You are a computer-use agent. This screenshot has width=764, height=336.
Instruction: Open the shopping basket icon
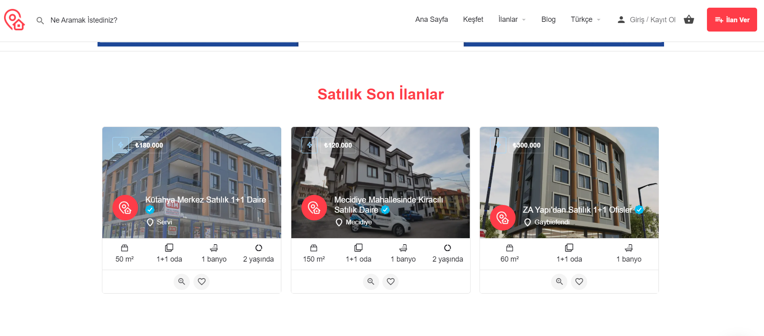click(689, 19)
